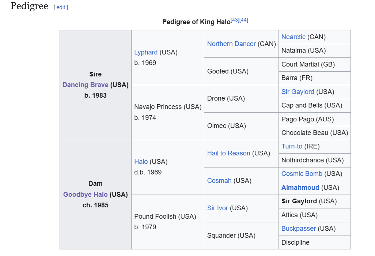
Task: Open the Halo link in the dam's line
Action: tap(141, 162)
